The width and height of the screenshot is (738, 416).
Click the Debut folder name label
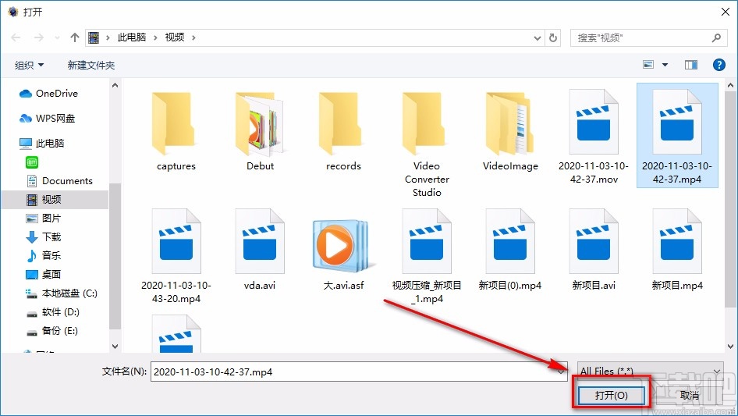[x=260, y=165]
